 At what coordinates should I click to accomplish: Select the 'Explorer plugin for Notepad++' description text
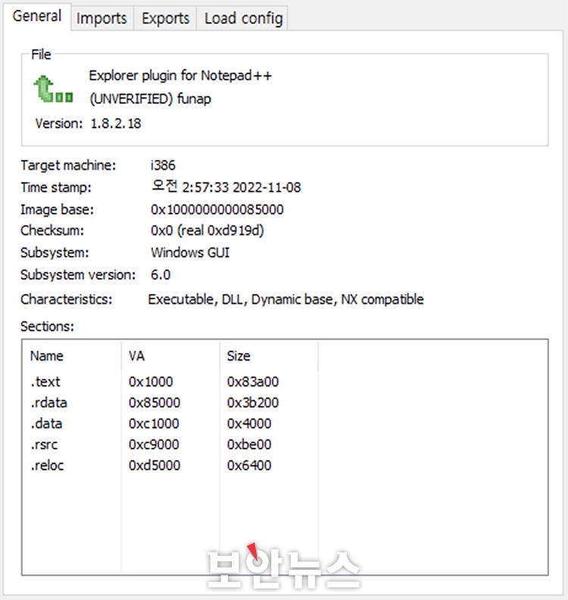tap(180, 76)
